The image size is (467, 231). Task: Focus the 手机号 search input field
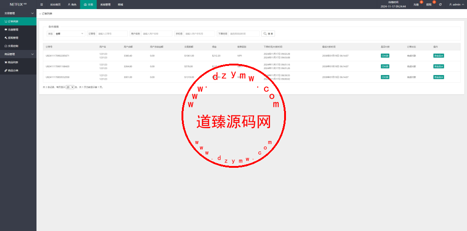click(x=200, y=34)
